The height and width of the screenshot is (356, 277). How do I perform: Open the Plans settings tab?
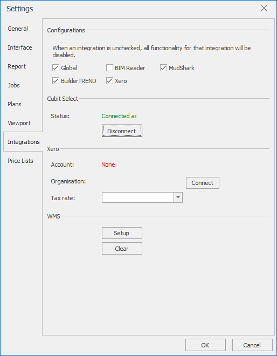point(15,104)
